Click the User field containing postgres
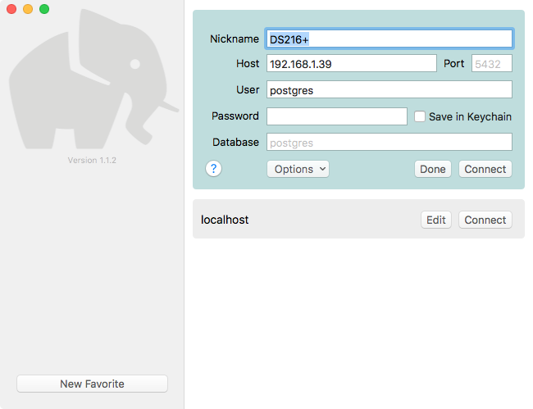The width and height of the screenshot is (533, 409). [x=389, y=89]
